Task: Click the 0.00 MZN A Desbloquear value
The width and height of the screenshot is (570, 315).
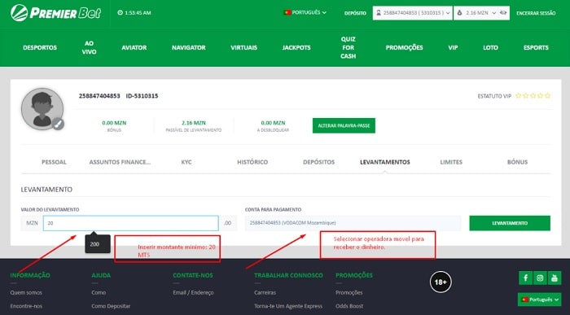Action: tap(273, 123)
